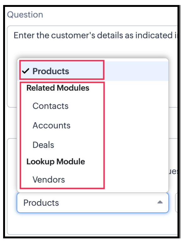Pick Accounts from the module list
185x244 pixels.
point(51,125)
